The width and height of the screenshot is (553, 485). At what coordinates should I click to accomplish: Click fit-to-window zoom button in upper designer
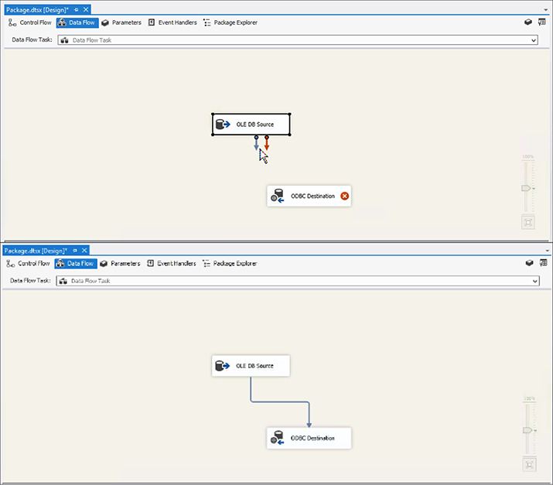tap(528, 223)
